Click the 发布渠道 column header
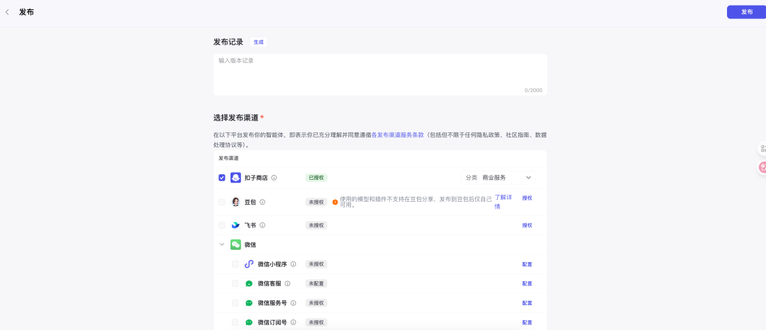Screen dimensions: 766x330 point(228,159)
